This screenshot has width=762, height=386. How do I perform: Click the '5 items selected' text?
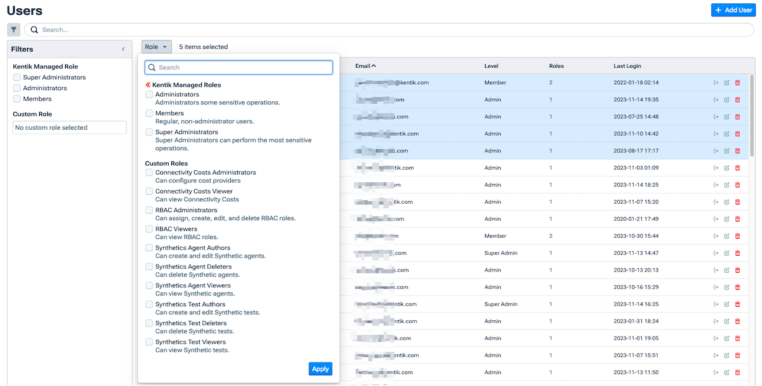(204, 47)
